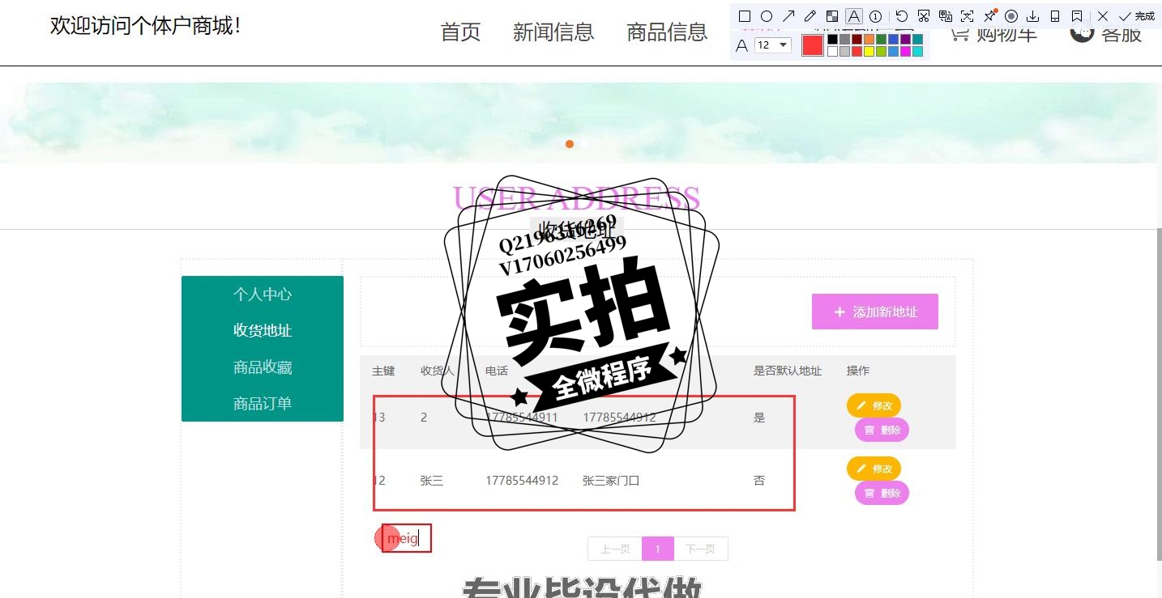Select the text annotation tool
This screenshot has width=1162, height=598.
pos(854,16)
